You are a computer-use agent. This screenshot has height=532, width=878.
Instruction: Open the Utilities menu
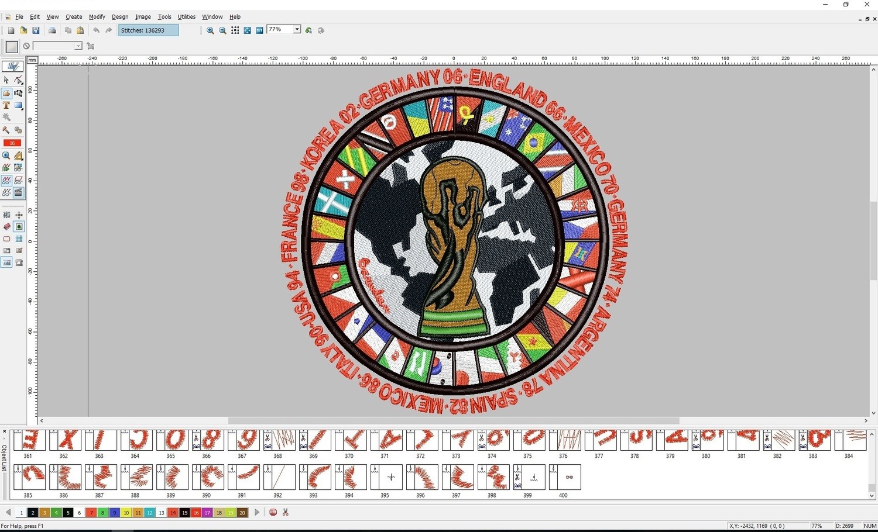click(x=187, y=17)
